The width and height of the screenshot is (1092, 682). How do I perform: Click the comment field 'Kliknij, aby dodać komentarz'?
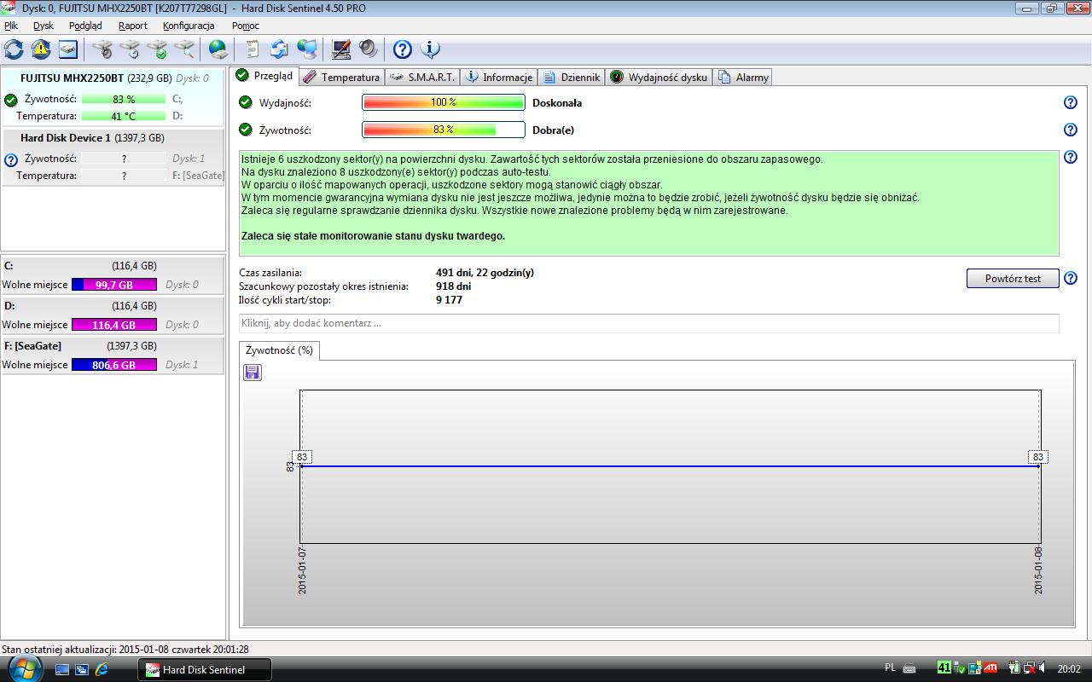coord(649,323)
